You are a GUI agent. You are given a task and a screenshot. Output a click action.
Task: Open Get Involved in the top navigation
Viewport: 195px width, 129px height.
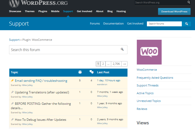pos(85,11)
